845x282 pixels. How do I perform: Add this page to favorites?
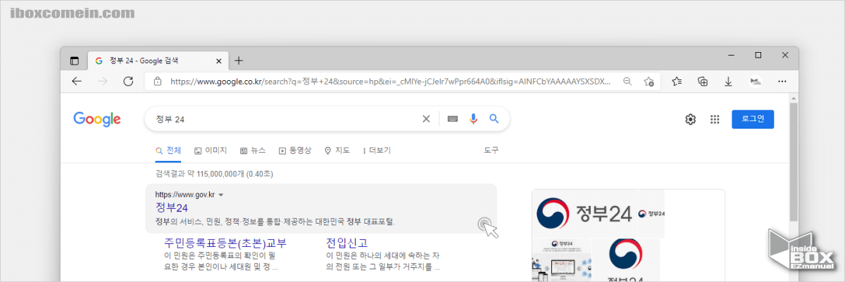click(x=649, y=82)
